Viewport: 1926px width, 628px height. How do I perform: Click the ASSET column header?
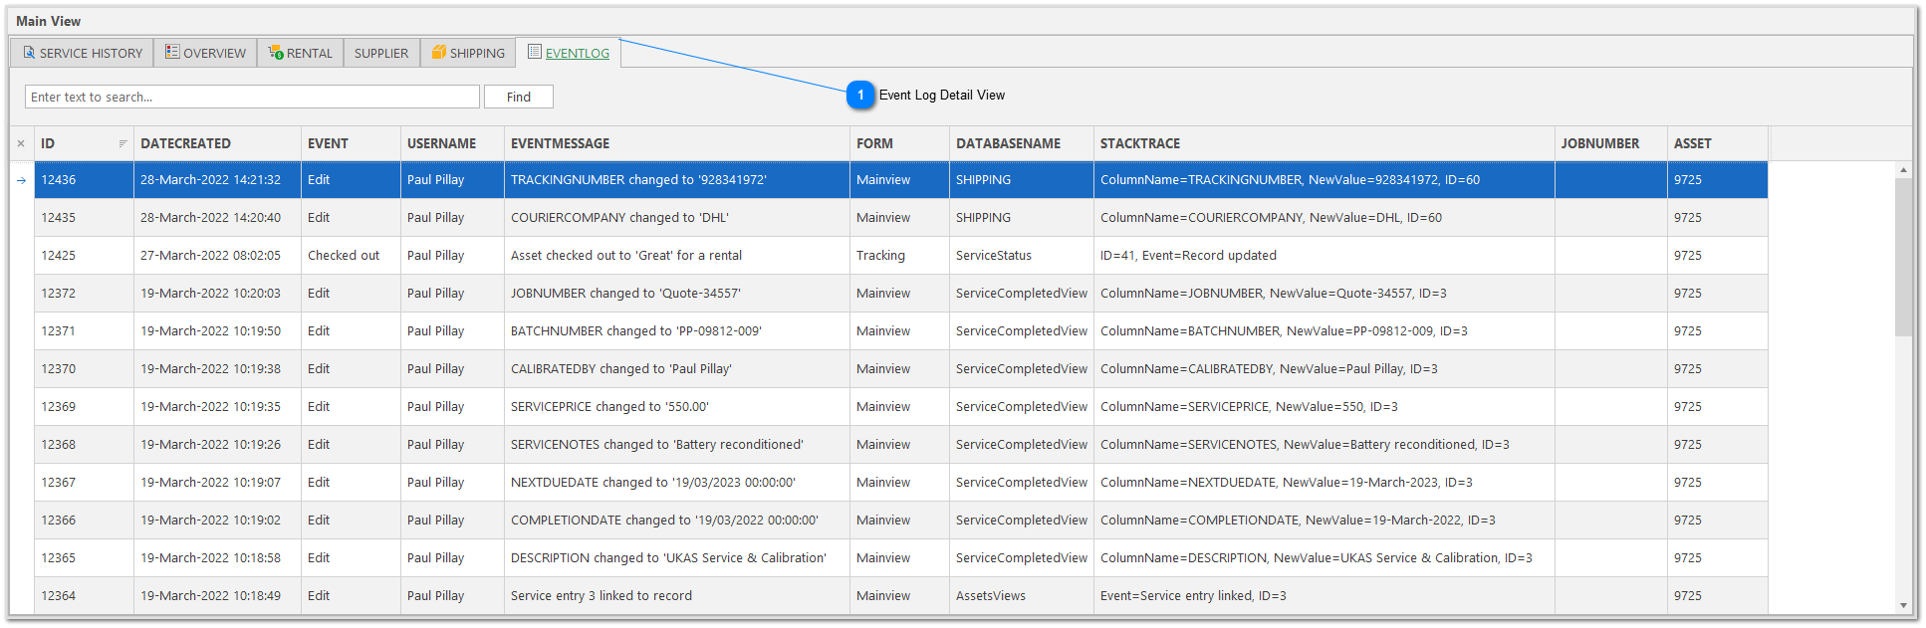click(x=1717, y=143)
